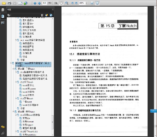Zoom in with the plus button

point(76,3)
